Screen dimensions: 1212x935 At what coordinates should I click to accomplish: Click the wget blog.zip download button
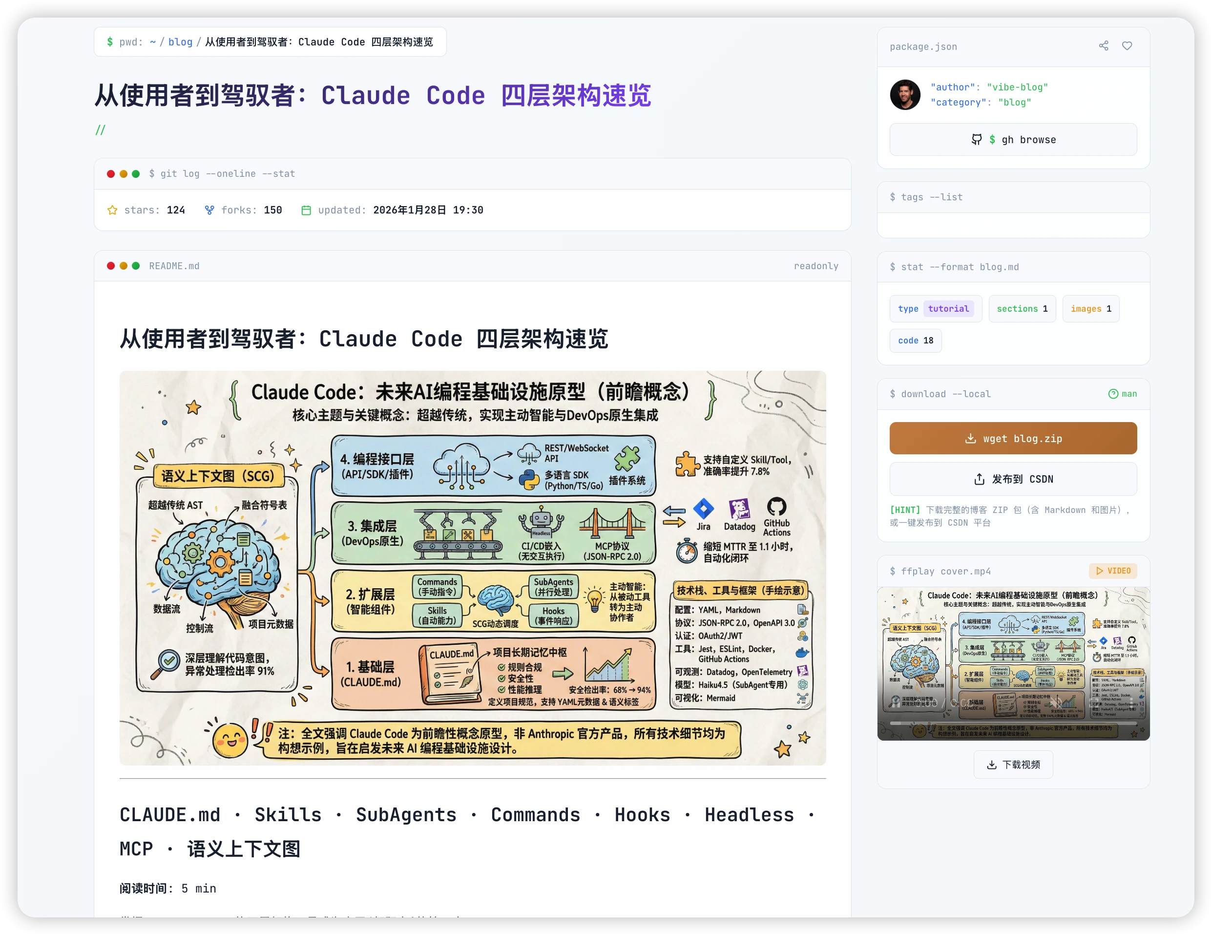[x=1013, y=438]
